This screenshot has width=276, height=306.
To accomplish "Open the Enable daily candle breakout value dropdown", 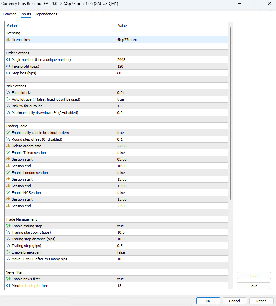I will tap(172, 133).
